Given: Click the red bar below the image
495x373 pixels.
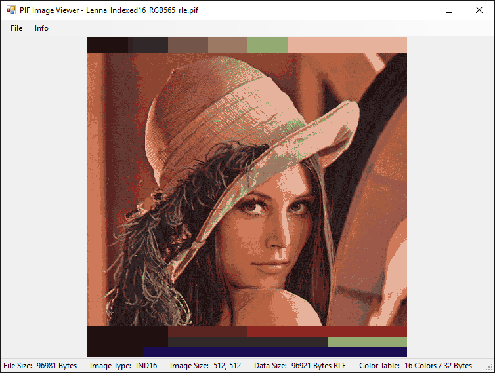Looking at the screenshot, I should pyautogui.click(x=327, y=332).
